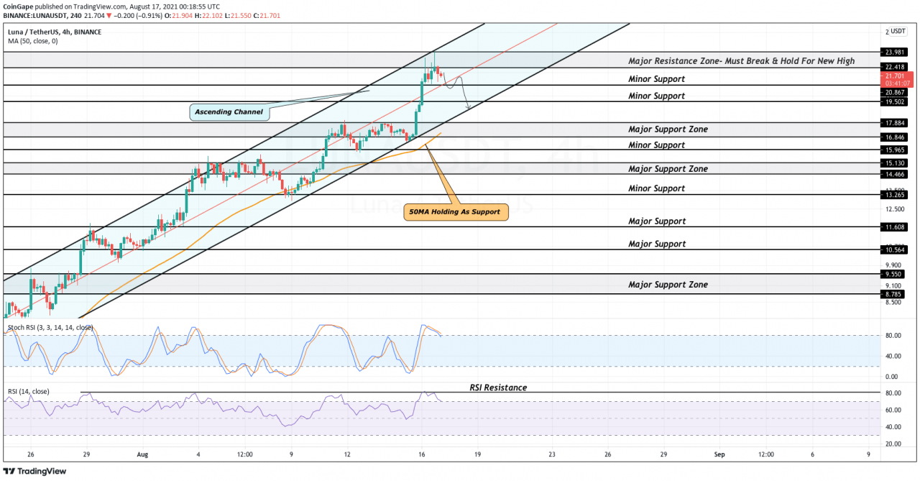Select the Major Resistance Zone text annotation
Image resolution: width=920 pixels, height=481 pixels.
click(x=741, y=61)
